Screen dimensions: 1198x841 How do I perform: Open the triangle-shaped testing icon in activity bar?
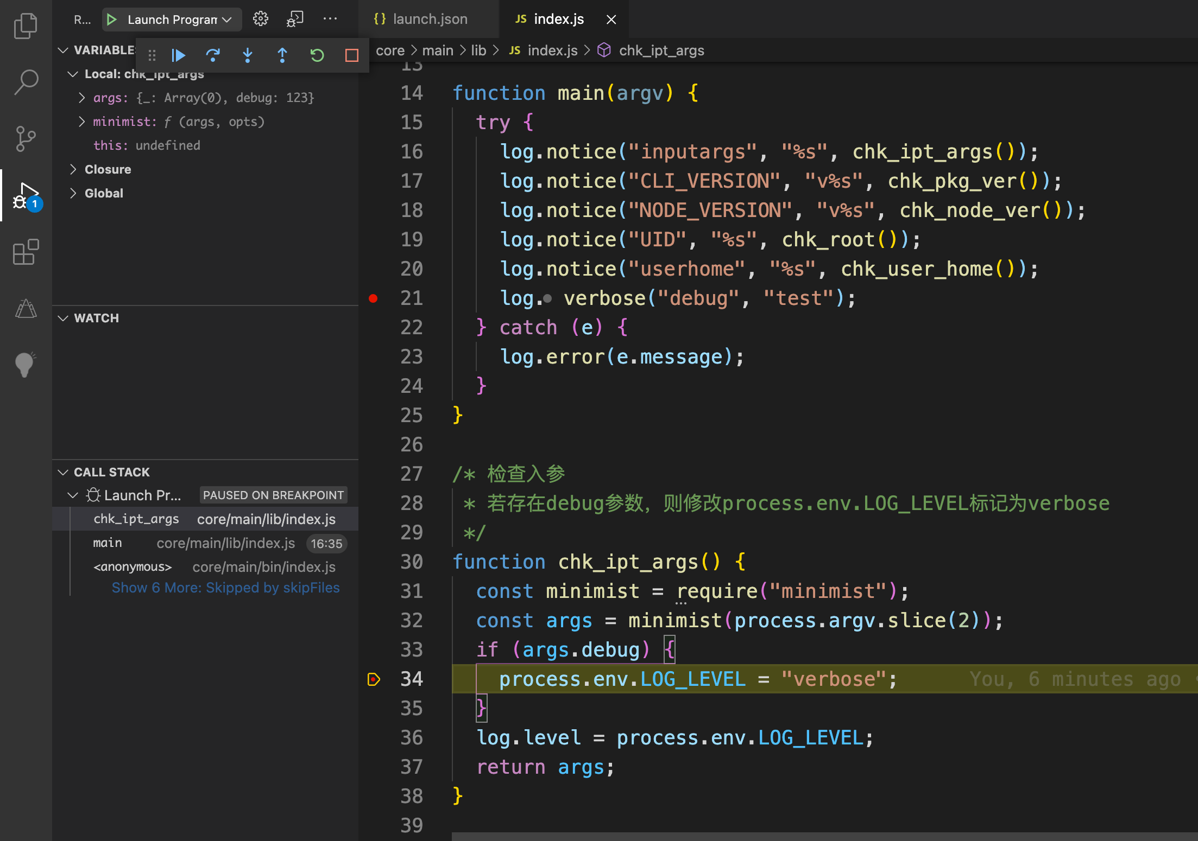tap(26, 309)
